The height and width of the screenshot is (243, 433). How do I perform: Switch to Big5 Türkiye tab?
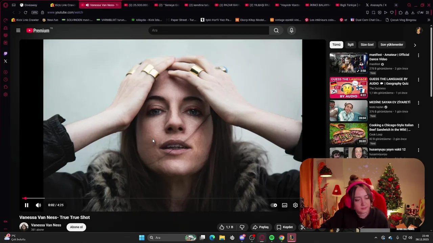coord(347,5)
